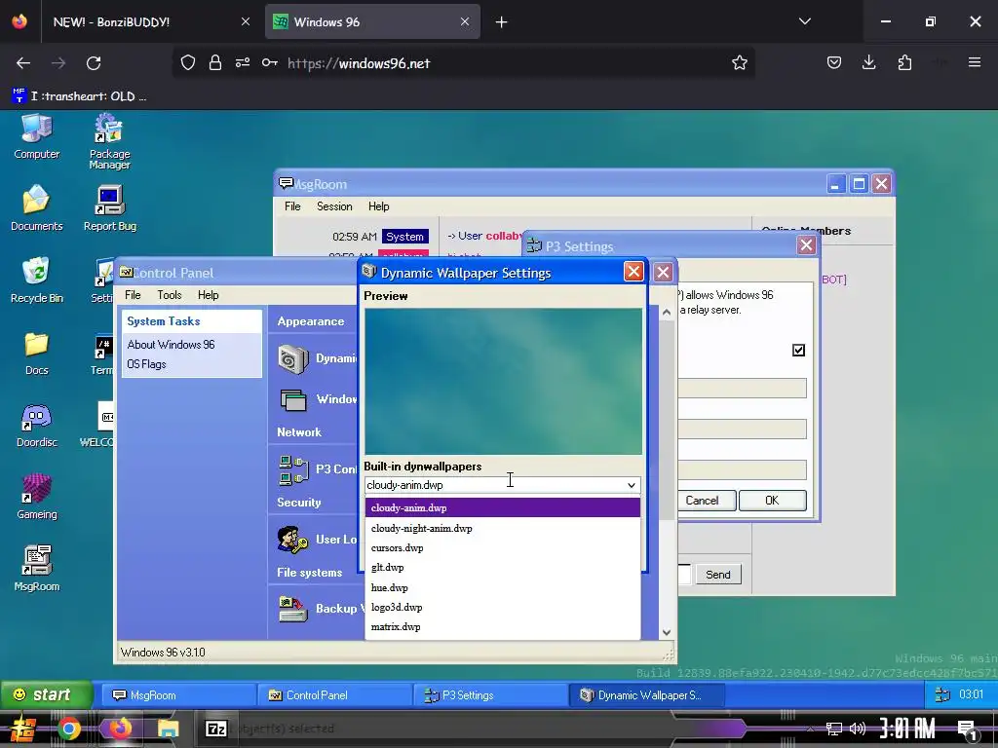Click the Send button in MsgRoom

[718, 575]
